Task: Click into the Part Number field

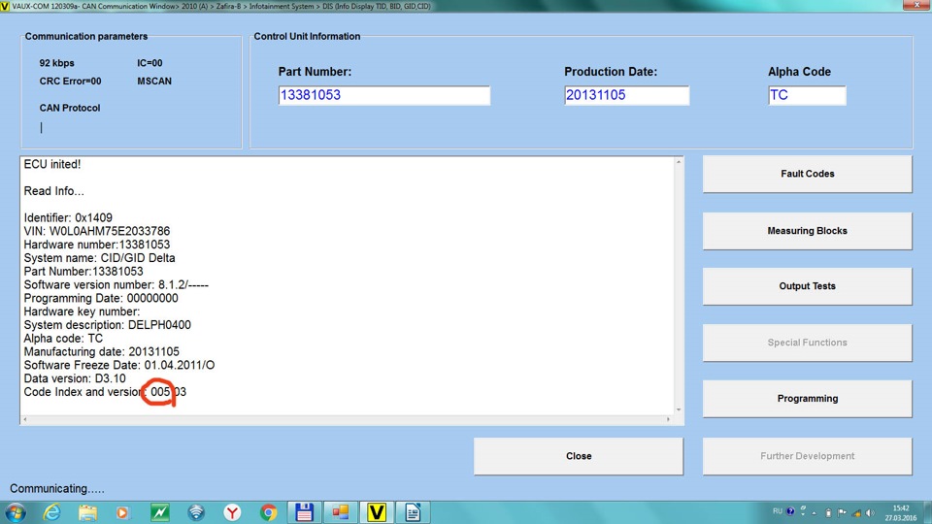Action: [x=384, y=95]
